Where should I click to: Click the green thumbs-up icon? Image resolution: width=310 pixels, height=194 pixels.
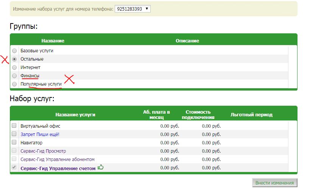point(101,167)
